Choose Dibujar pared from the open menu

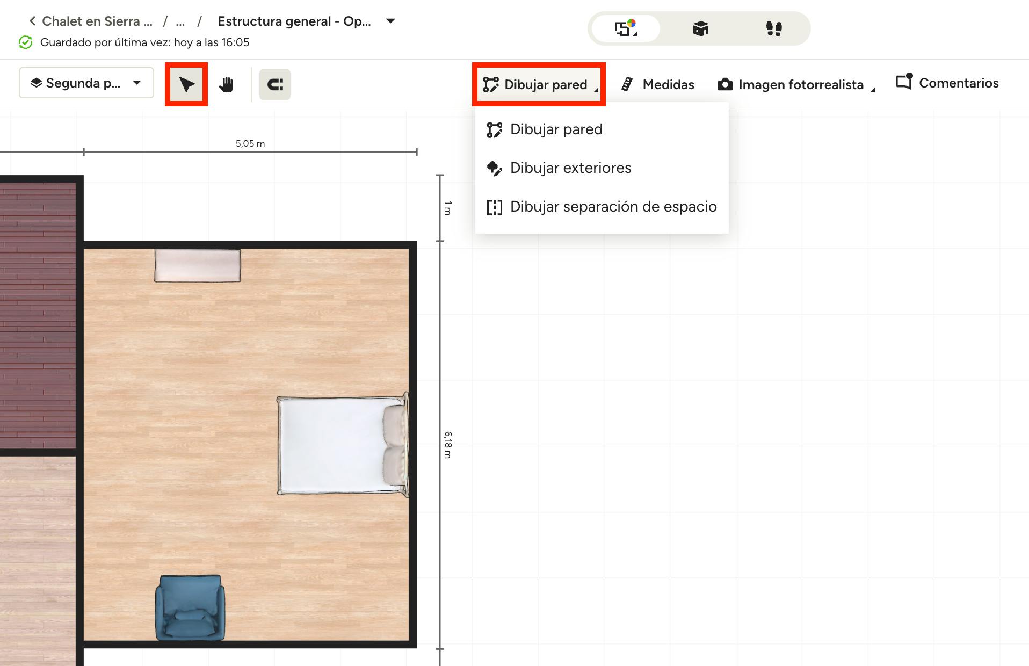click(556, 129)
